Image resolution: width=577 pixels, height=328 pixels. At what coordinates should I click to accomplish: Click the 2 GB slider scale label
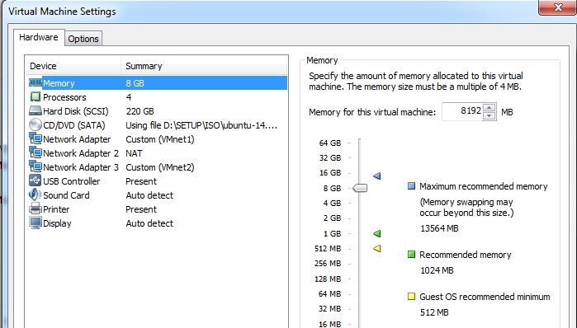coord(333,218)
